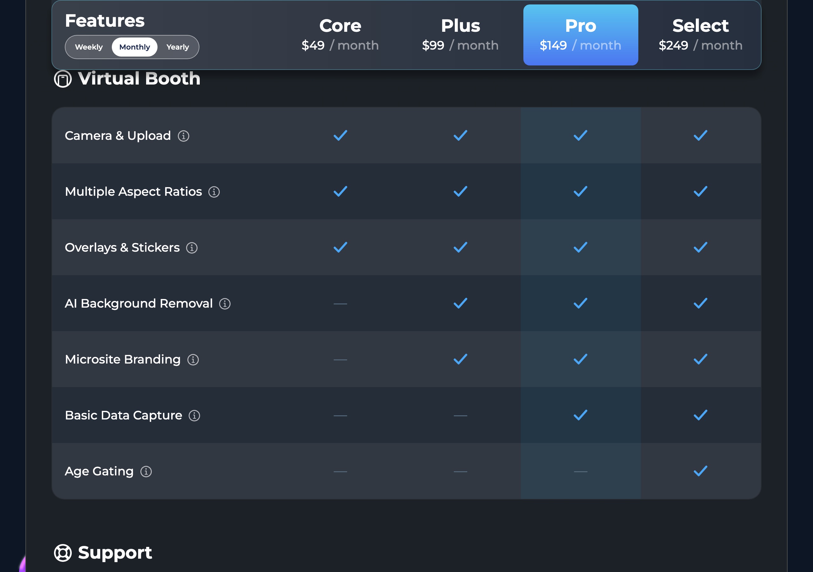
Task: Click Age Gating checkmark under Select
Action: (x=700, y=471)
